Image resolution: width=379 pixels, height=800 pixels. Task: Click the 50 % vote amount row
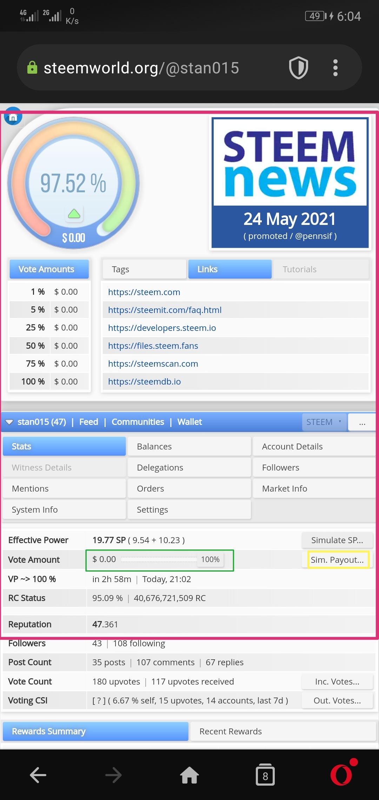coord(49,346)
